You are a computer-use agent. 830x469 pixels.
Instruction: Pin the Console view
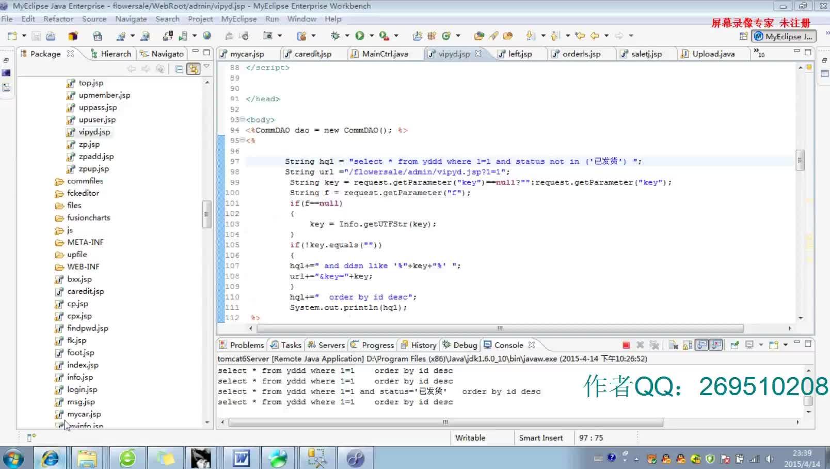[x=735, y=345]
